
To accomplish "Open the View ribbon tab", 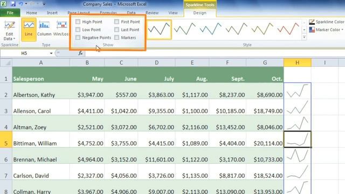I will [x=173, y=13].
